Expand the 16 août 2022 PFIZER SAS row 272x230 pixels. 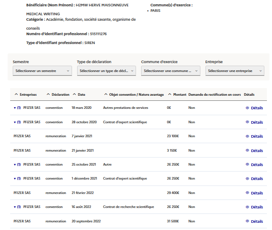[x=15, y=207]
